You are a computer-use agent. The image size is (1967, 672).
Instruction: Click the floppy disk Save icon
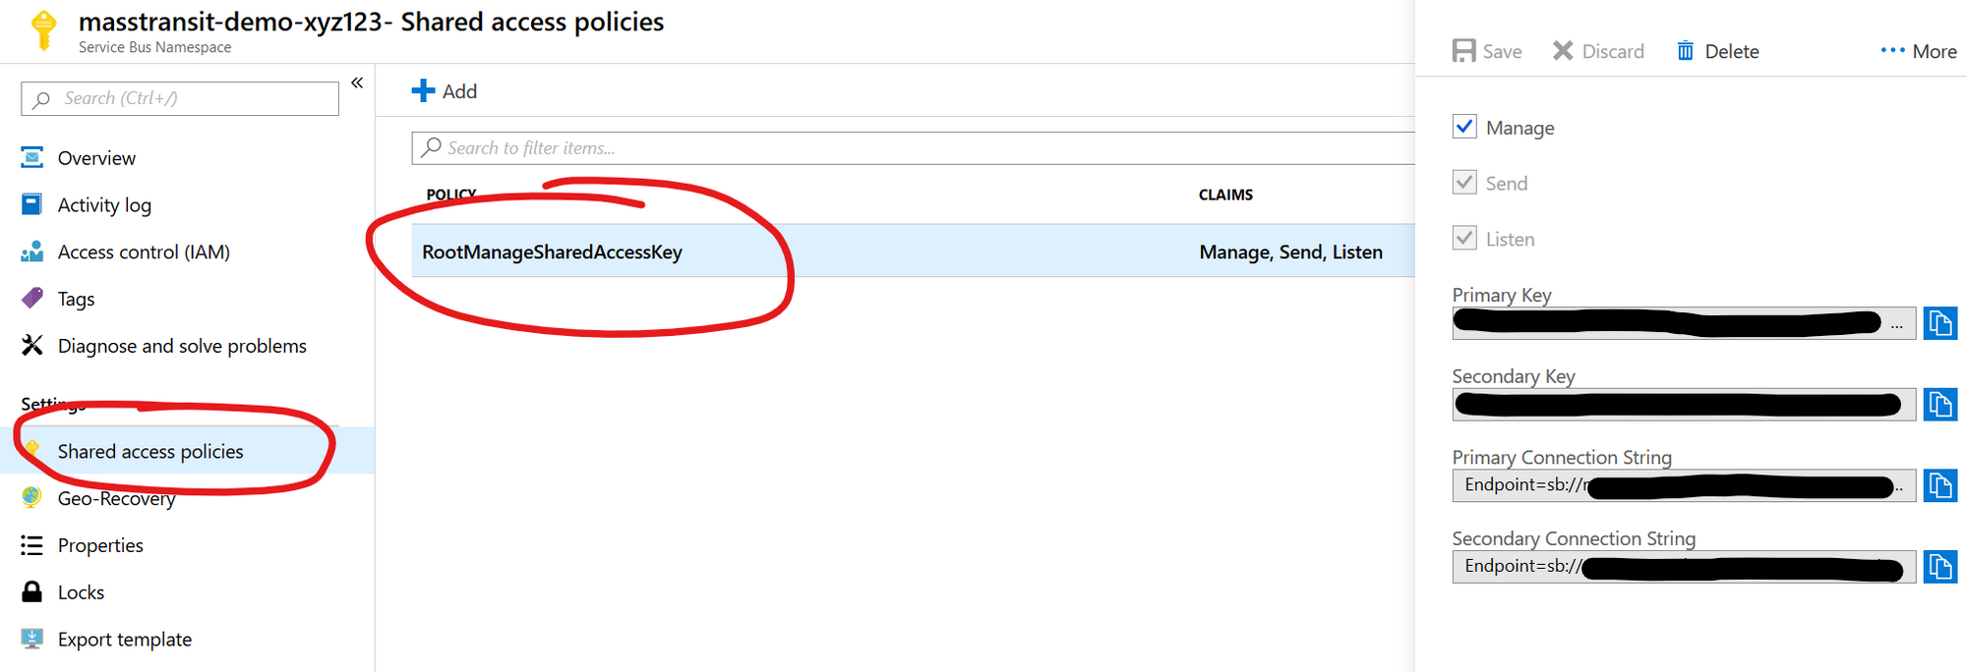[x=1464, y=51]
